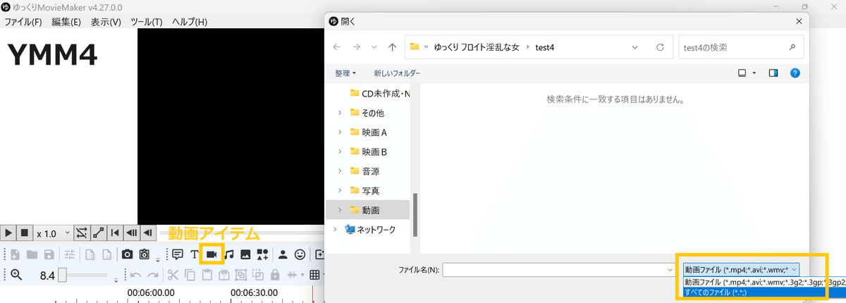Click the scissors cut icon
The width and height of the screenshot is (846, 303).
[173, 276]
